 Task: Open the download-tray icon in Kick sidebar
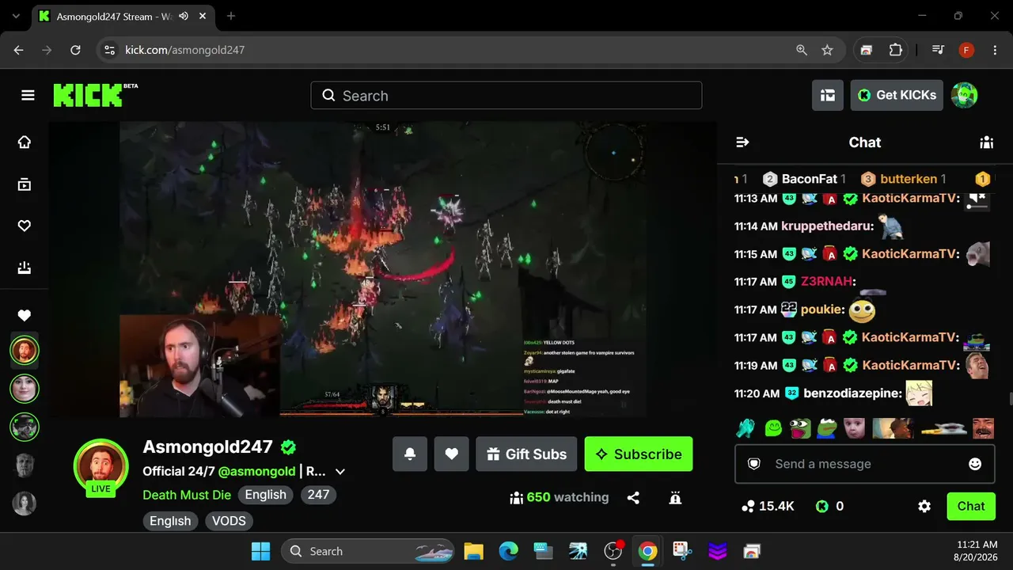[x=25, y=268]
